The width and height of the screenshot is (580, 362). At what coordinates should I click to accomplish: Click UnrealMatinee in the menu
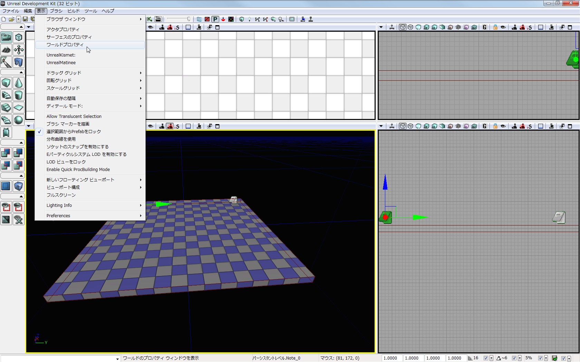[61, 63]
